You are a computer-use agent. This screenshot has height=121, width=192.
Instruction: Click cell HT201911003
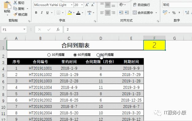41,81
